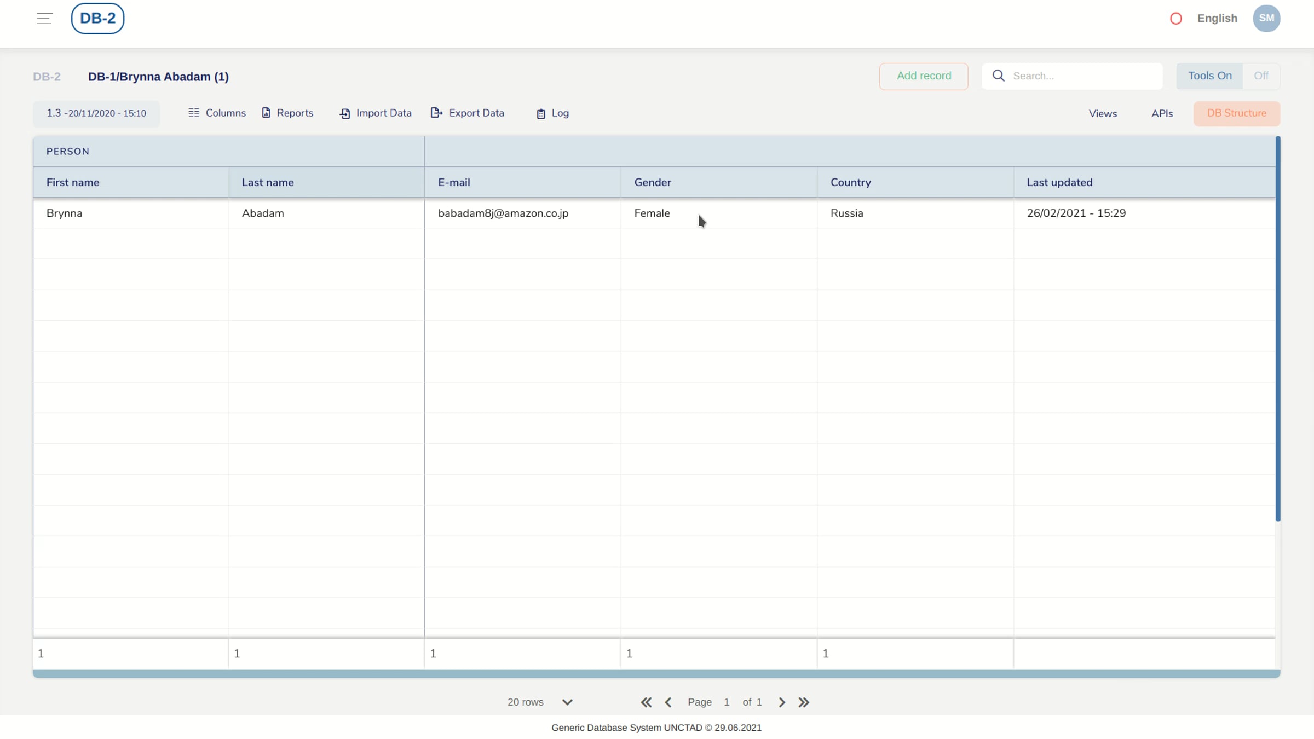This screenshot has height=739, width=1314.
Task: Click the PERSON group header
Action: pyautogui.click(x=229, y=152)
